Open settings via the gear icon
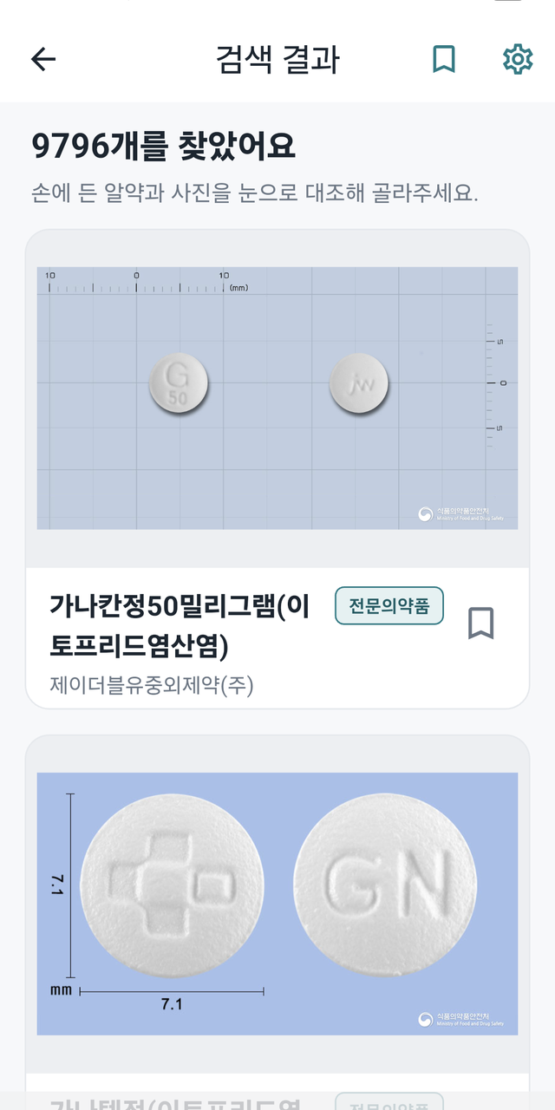 coord(518,59)
